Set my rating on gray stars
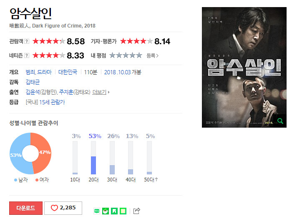Image resolution: width=292 pixels, height=224 pixels. (126, 55)
